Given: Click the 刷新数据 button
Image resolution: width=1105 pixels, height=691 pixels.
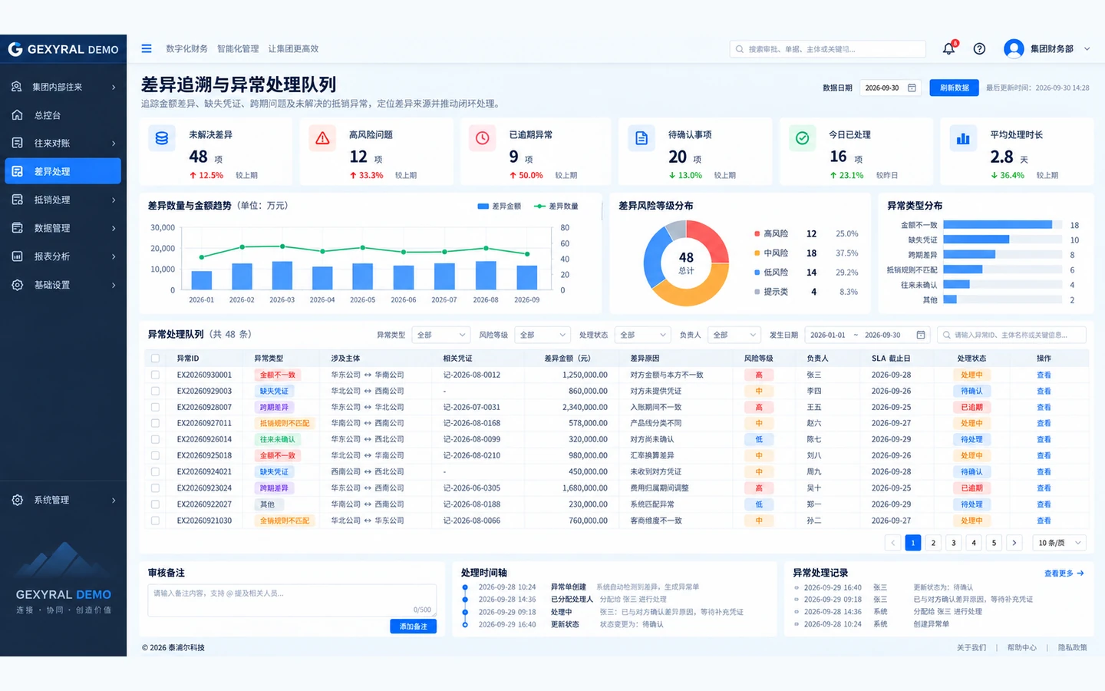Looking at the screenshot, I should click(954, 88).
